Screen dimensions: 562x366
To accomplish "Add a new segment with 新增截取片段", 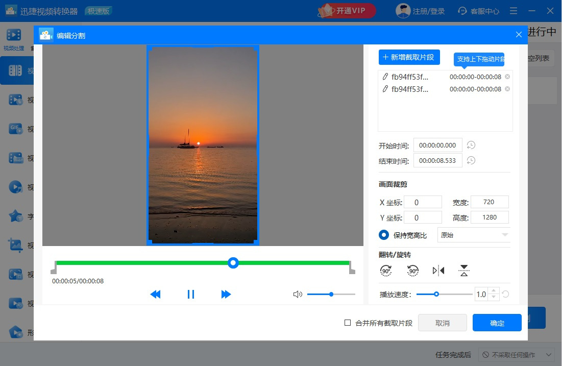I will click(x=408, y=57).
